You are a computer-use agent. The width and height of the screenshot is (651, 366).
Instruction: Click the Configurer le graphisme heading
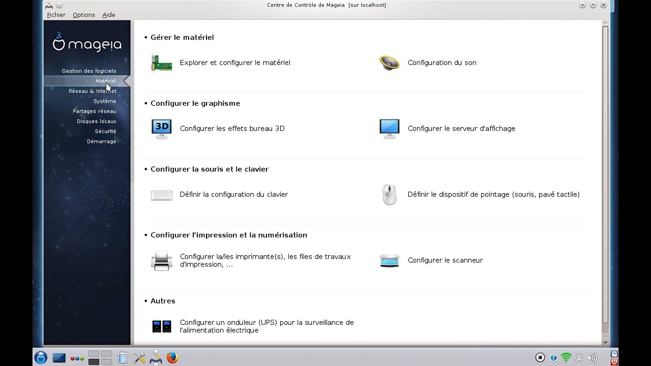pos(195,103)
